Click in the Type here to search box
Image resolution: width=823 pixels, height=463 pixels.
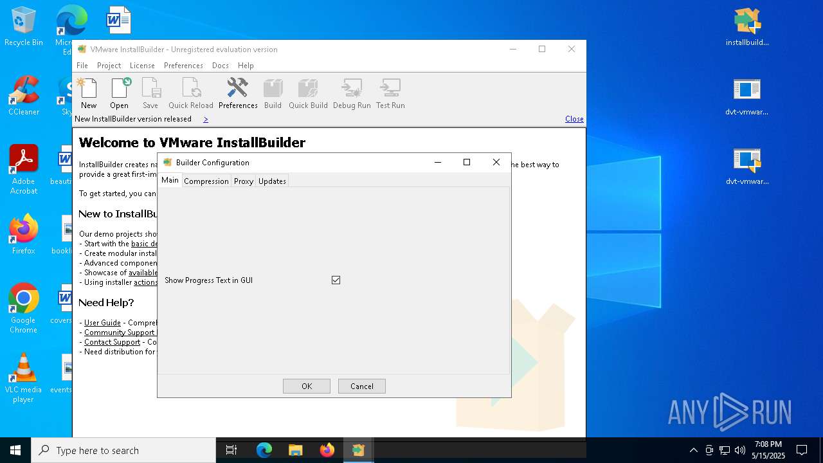[123, 450]
